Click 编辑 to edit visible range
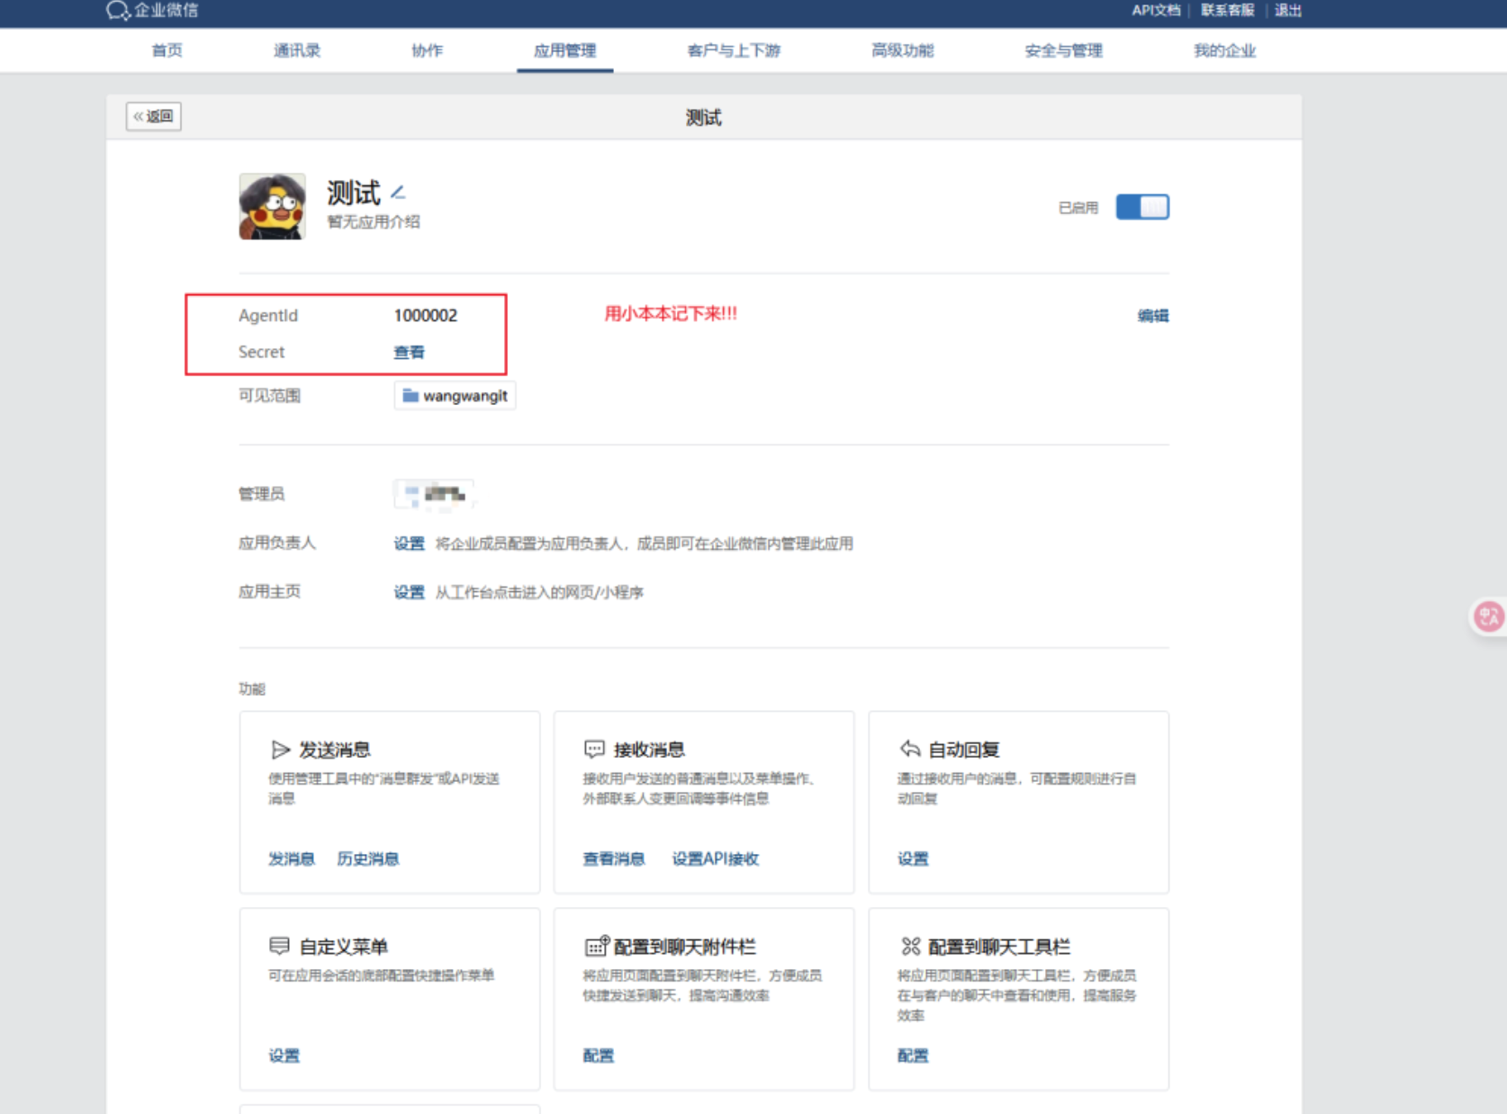This screenshot has width=1507, height=1114. click(x=1152, y=315)
